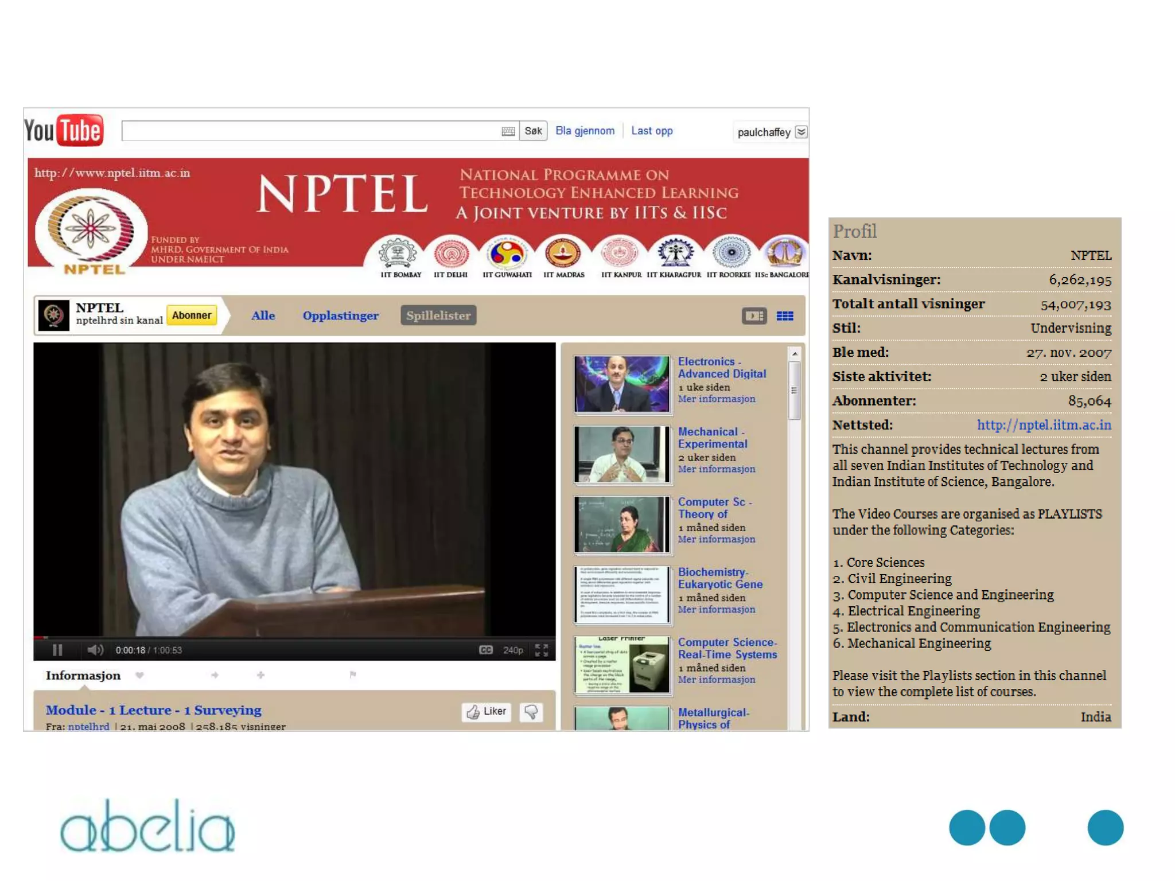
Task: Subscribe using the Abonner button
Action: tap(192, 315)
